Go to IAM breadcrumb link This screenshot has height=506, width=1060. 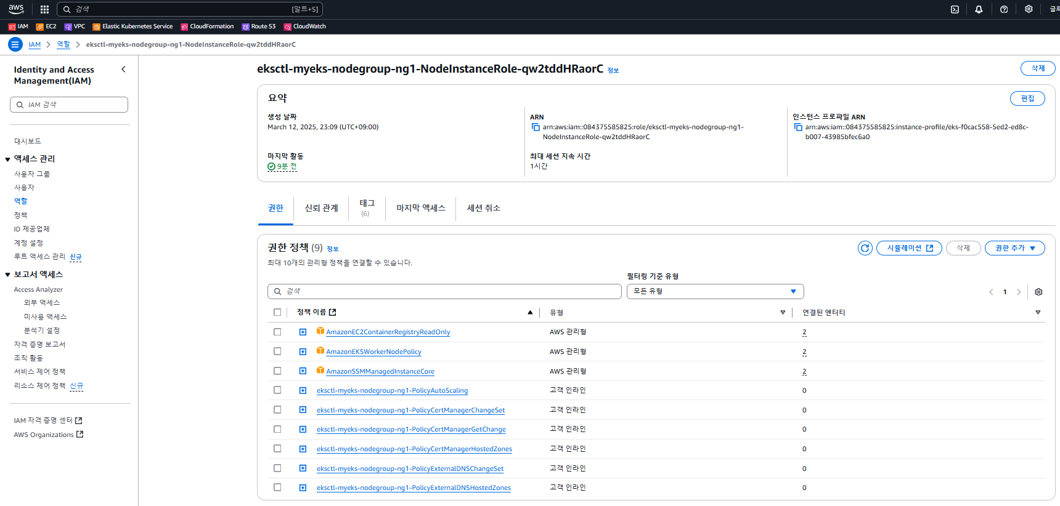pos(35,45)
